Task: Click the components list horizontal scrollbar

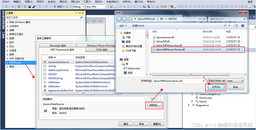Action: click(83, 94)
